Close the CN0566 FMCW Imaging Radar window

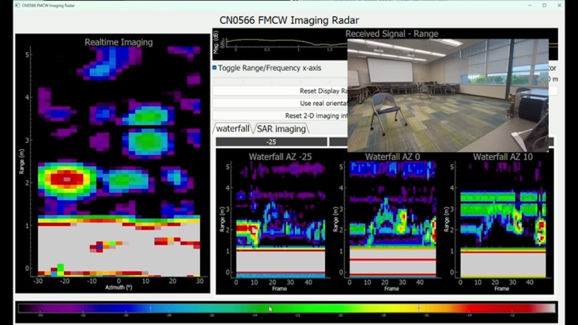coord(559,6)
